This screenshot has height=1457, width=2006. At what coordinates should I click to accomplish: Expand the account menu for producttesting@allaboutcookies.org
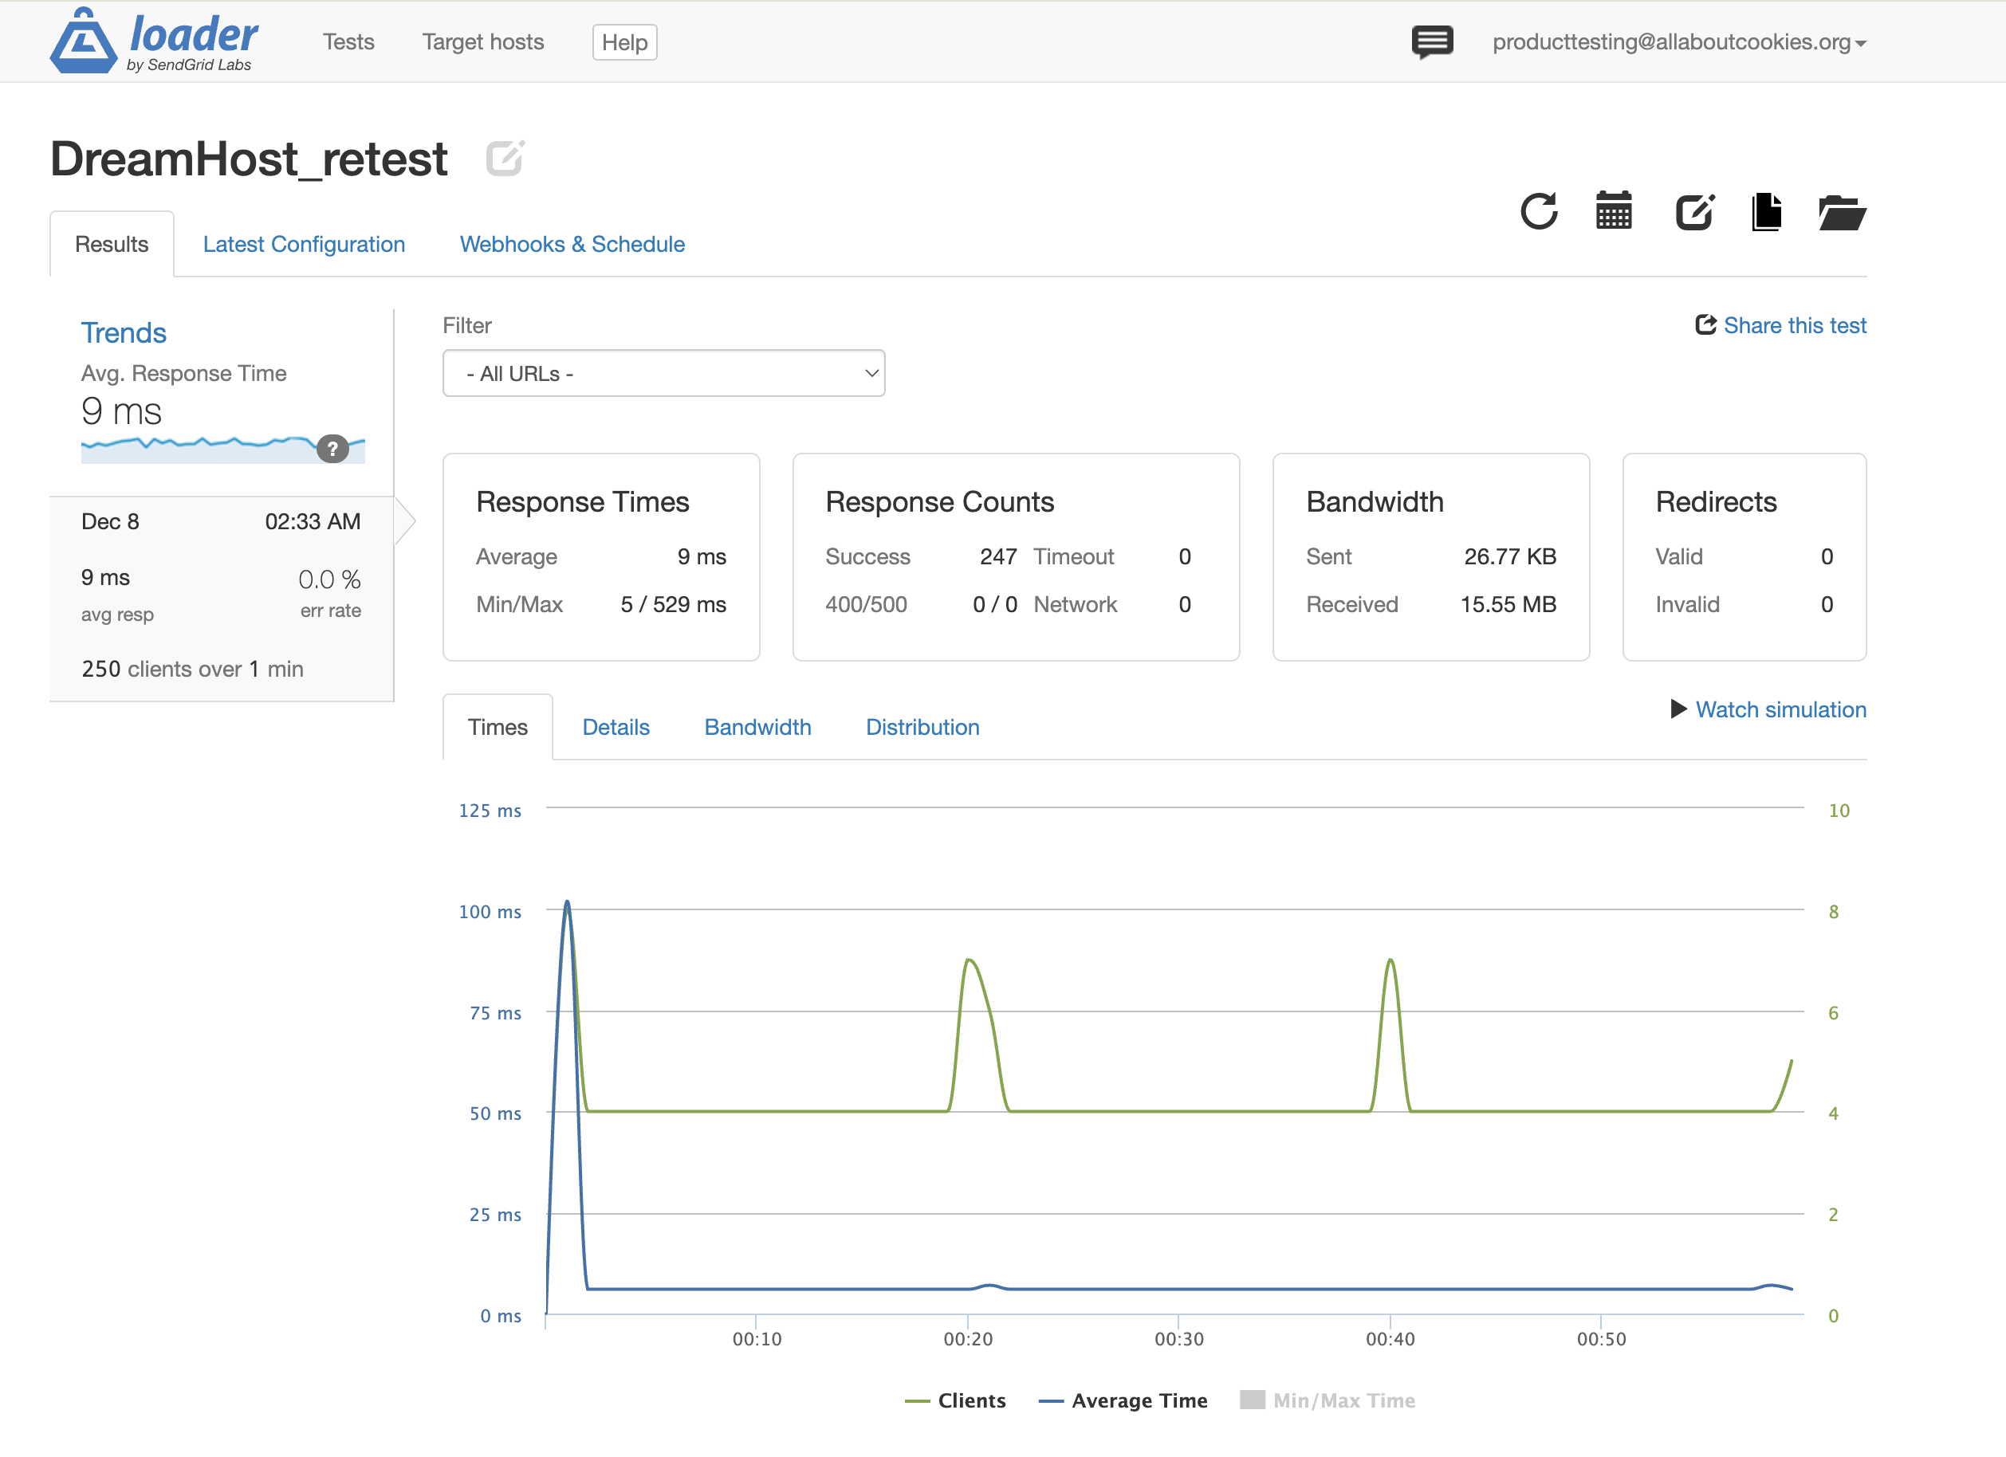point(1679,41)
